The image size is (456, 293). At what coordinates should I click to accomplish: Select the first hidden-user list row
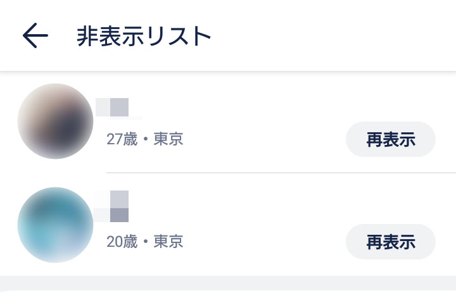228,122
